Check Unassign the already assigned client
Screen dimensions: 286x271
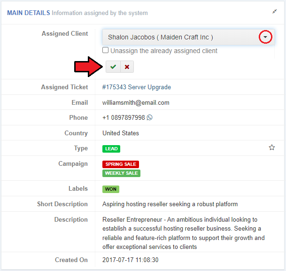pyautogui.click(x=105, y=50)
